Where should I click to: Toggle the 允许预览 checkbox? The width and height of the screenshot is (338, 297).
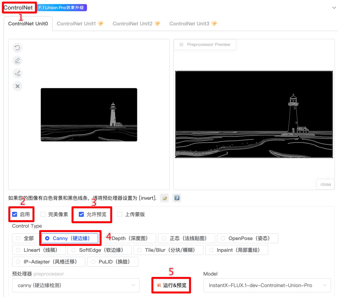click(81, 214)
